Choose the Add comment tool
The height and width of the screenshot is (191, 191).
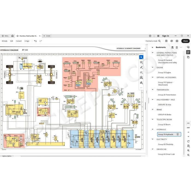[141, 62]
